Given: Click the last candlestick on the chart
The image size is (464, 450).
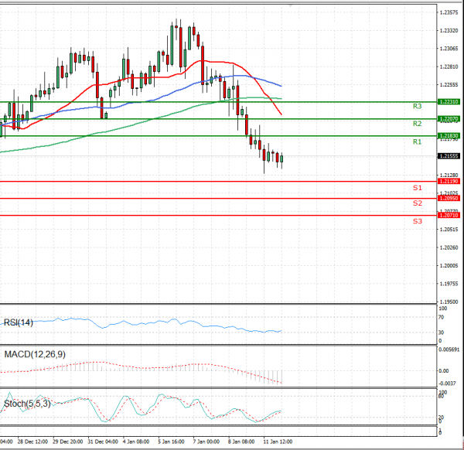Looking at the screenshot, I should [281, 159].
